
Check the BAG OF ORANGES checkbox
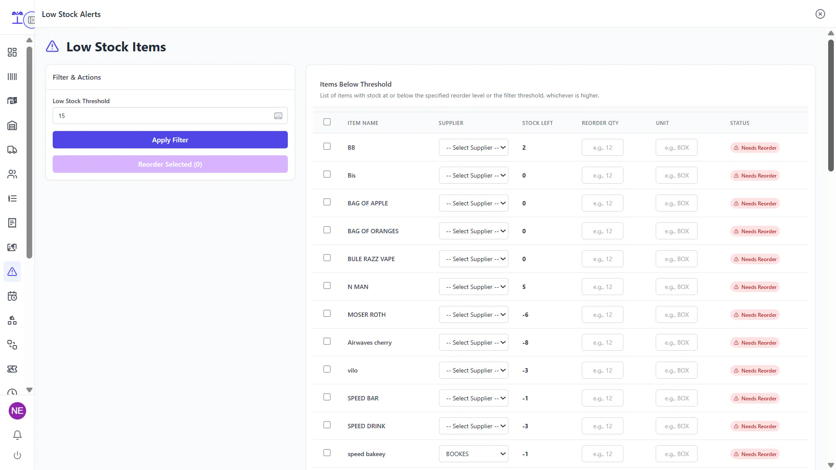point(327,230)
